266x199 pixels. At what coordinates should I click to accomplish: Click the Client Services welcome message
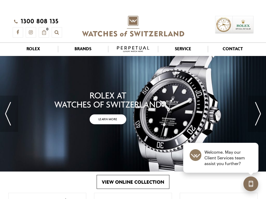[224, 158]
